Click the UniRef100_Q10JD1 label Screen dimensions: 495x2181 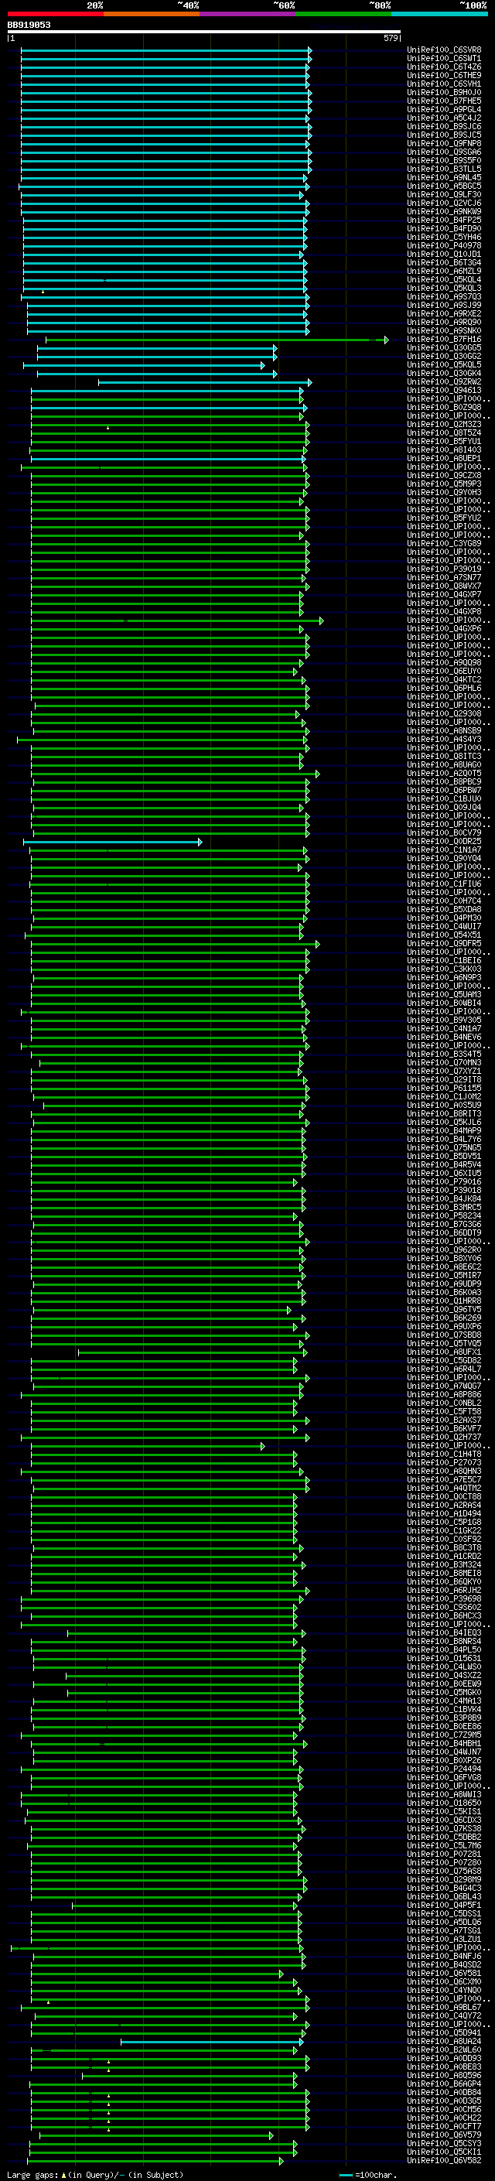(x=444, y=254)
